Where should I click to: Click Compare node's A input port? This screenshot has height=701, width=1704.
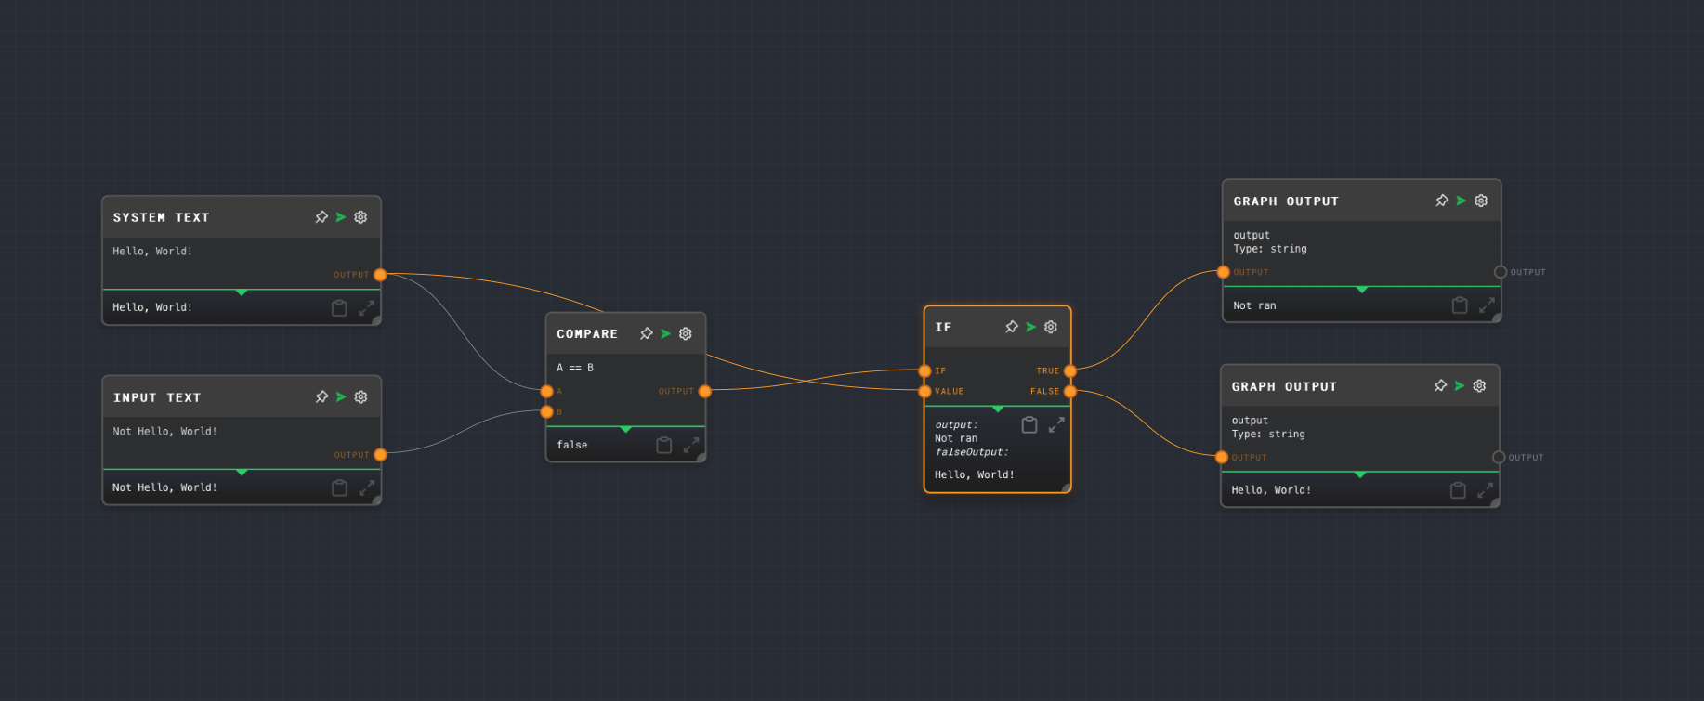[x=546, y=392]
